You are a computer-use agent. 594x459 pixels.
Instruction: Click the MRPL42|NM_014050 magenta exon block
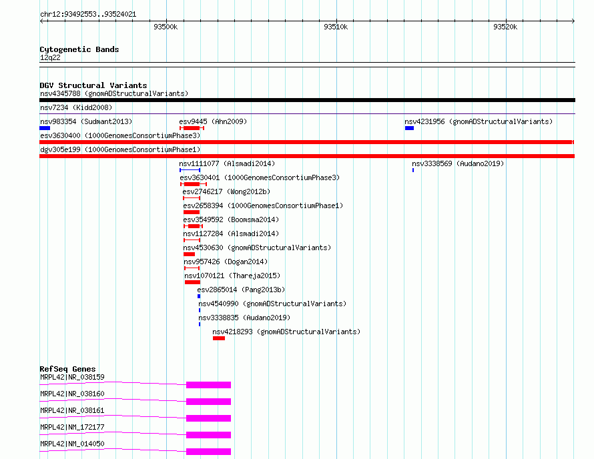pyautogui.click(x=208, y=452)
